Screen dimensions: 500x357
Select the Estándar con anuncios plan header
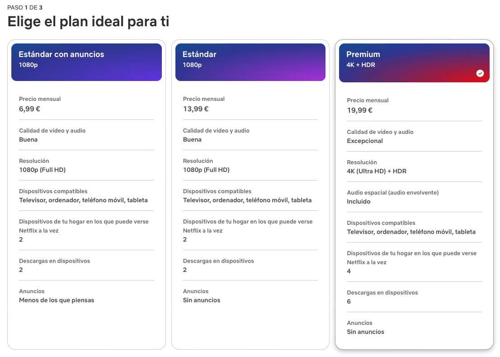(x=86, y=62)
